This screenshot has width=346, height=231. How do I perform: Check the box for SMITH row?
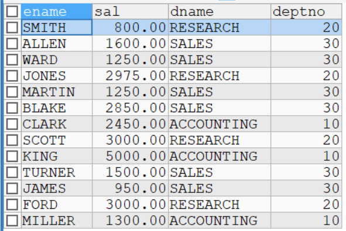click(12, 27)
